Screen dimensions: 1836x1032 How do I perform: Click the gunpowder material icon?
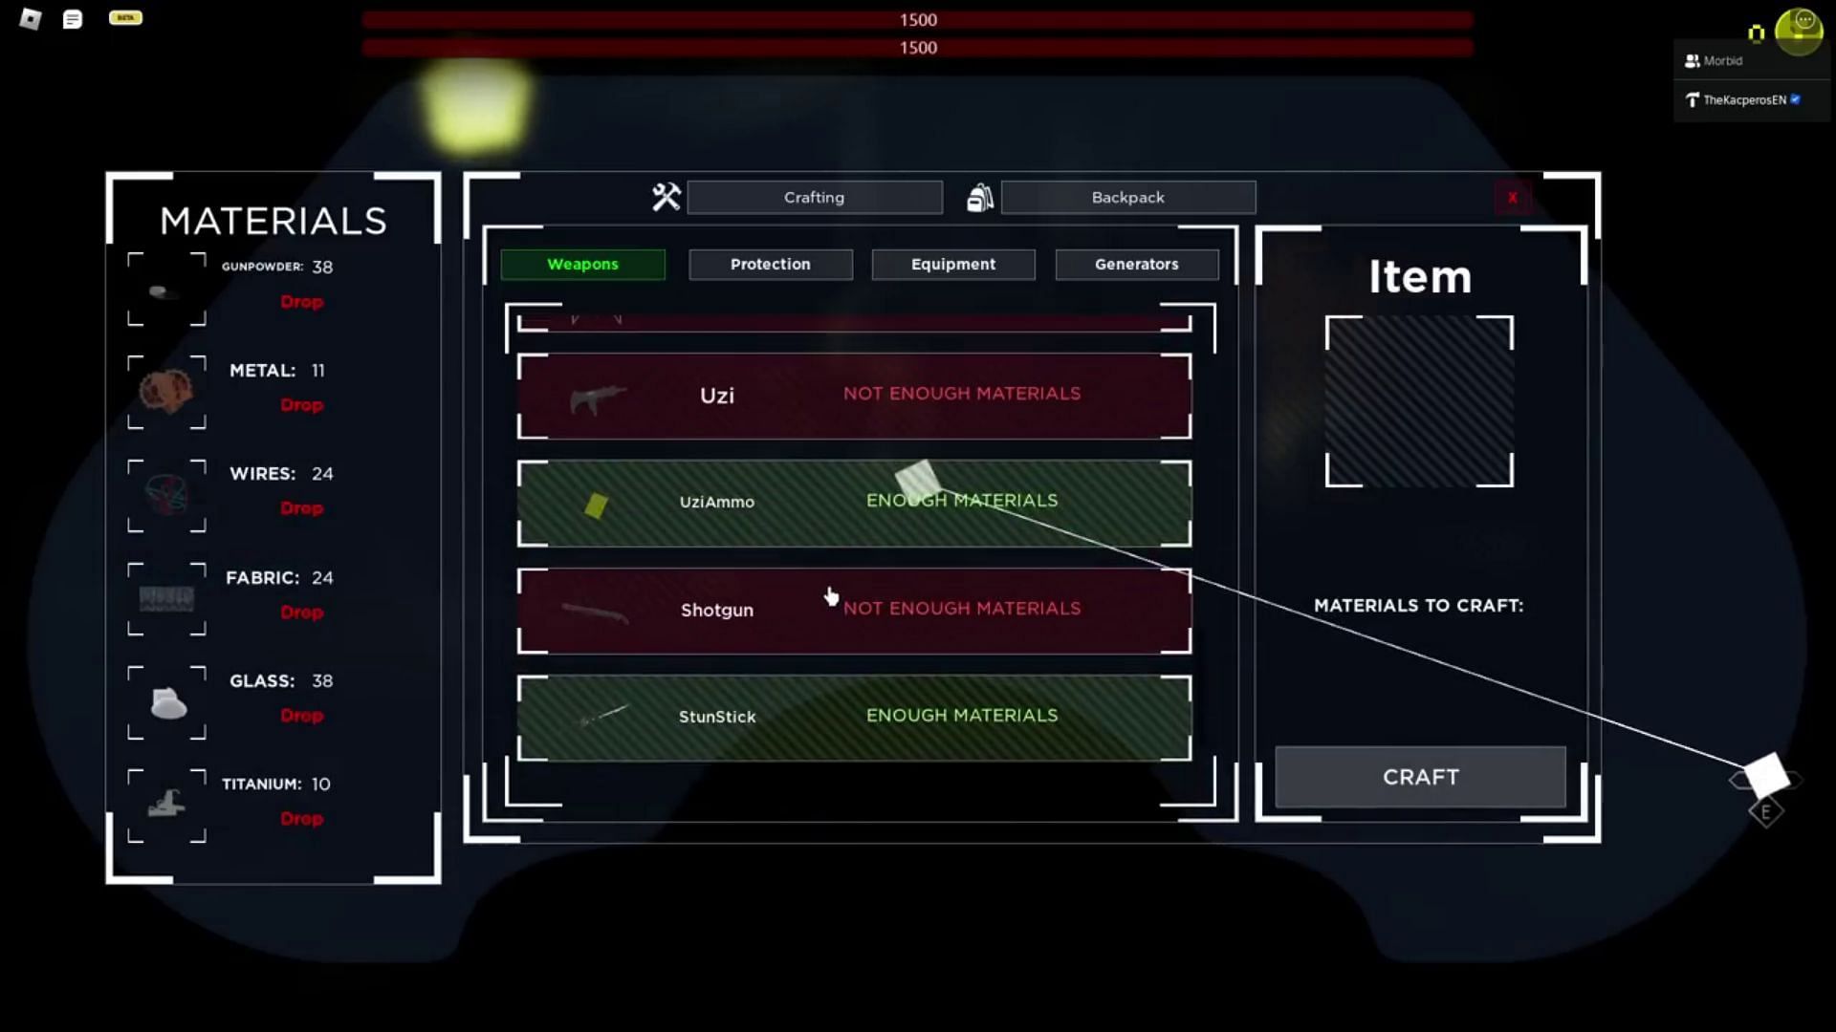[x=163, y=288]
